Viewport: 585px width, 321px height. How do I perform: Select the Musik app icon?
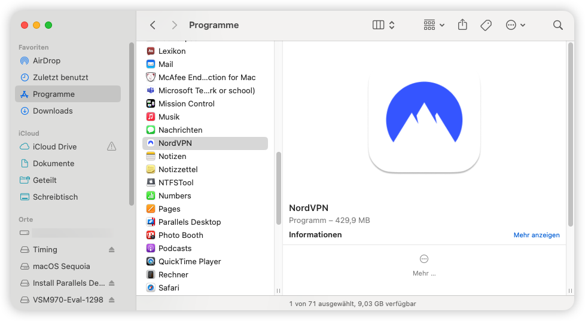tap(151, 117)
